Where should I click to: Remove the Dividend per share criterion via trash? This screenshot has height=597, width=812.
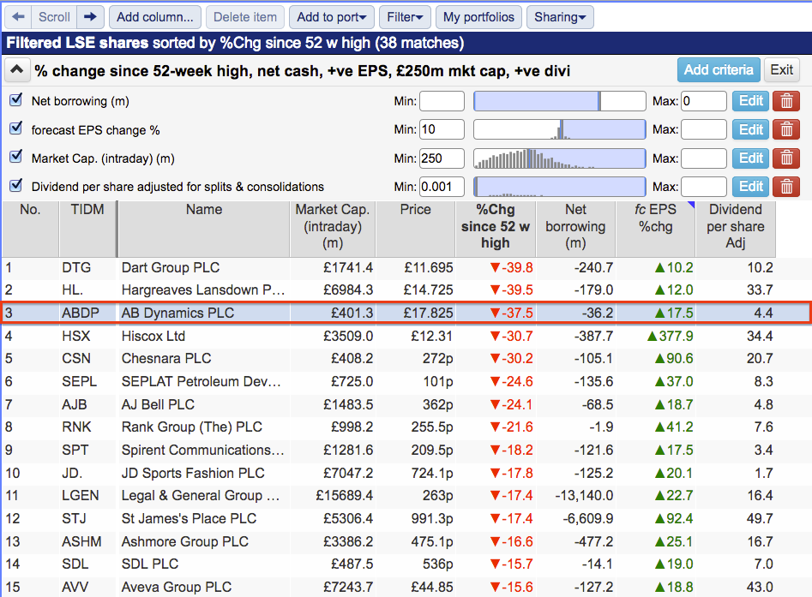click(x=786, y=186)
